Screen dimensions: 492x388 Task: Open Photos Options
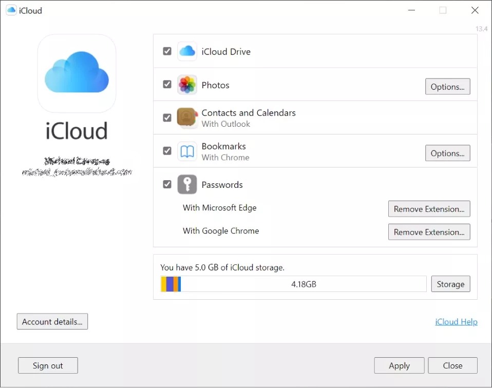[x=447, y=87]
